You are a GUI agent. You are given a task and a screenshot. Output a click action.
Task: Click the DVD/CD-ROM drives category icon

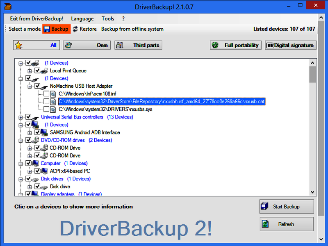click(35, 140)
